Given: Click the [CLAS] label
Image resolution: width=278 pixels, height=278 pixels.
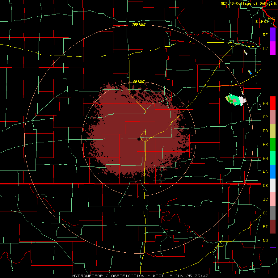Looking at the screenshot, I should tap(261, 21).
